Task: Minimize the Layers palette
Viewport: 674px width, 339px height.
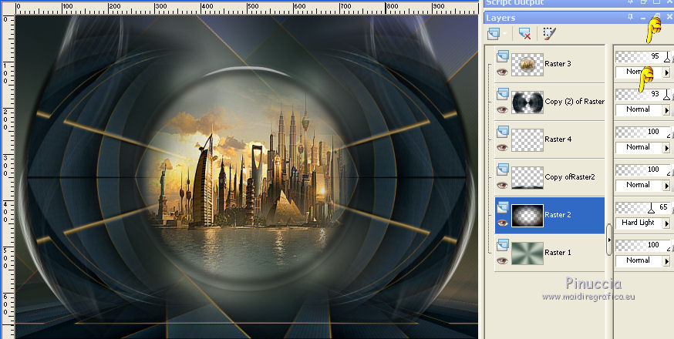Action: tap(643, 18)
